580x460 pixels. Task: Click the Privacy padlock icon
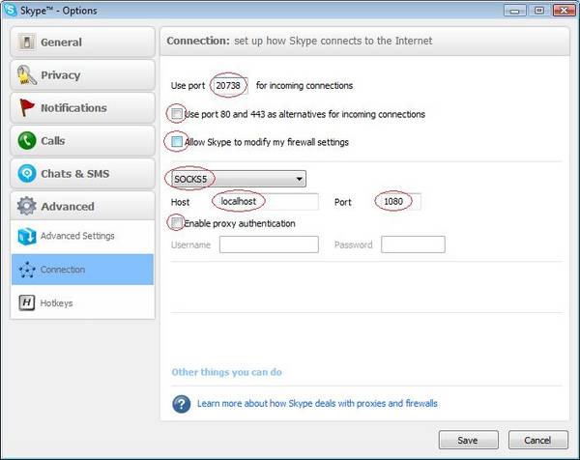[x=27, y=75]
